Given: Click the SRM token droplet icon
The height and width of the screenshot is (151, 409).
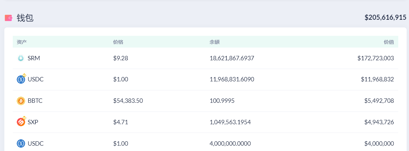Looking at the screenshot, I should (21, 58).
